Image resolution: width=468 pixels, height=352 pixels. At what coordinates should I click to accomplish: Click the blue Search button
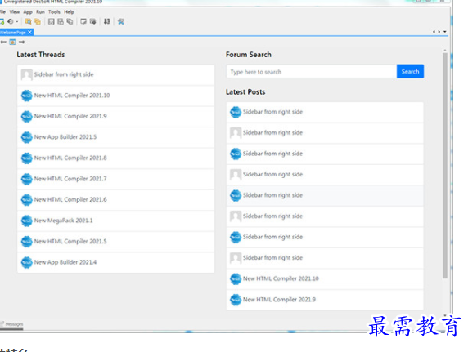(410, 72)
